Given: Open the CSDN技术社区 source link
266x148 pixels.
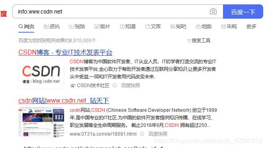Looking at the screenshot, I should coord(93,86).
